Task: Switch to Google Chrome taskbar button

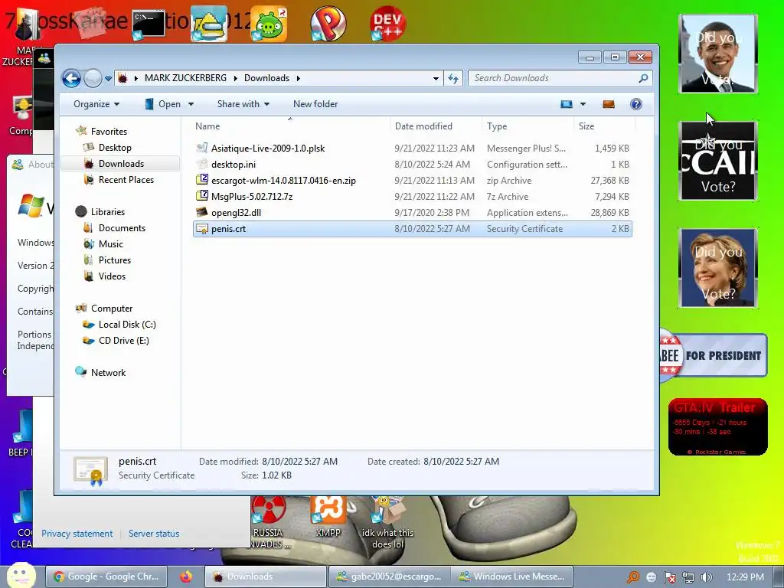Action: pyautogui.click(x=106, y=577)
